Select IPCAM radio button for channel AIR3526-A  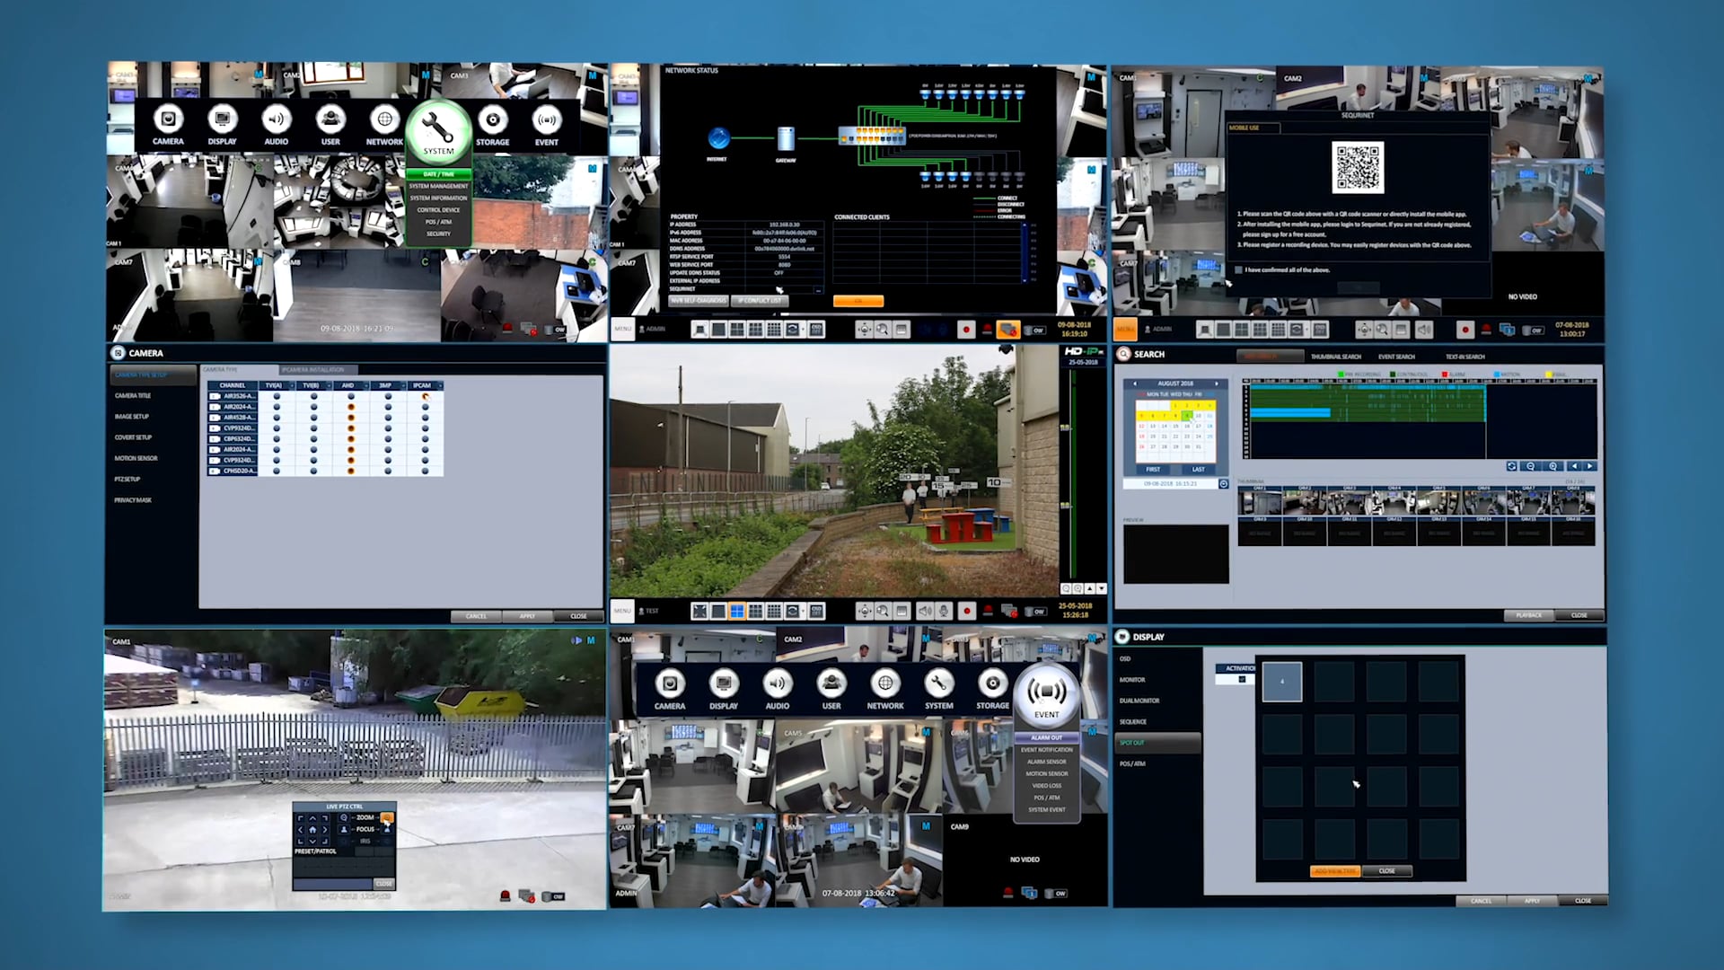click(426, 396)
